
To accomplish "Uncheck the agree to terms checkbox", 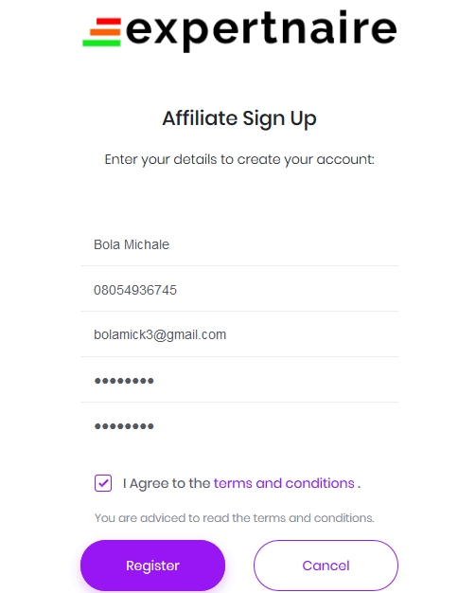I will pyautogui.click(x=103, y=483).
